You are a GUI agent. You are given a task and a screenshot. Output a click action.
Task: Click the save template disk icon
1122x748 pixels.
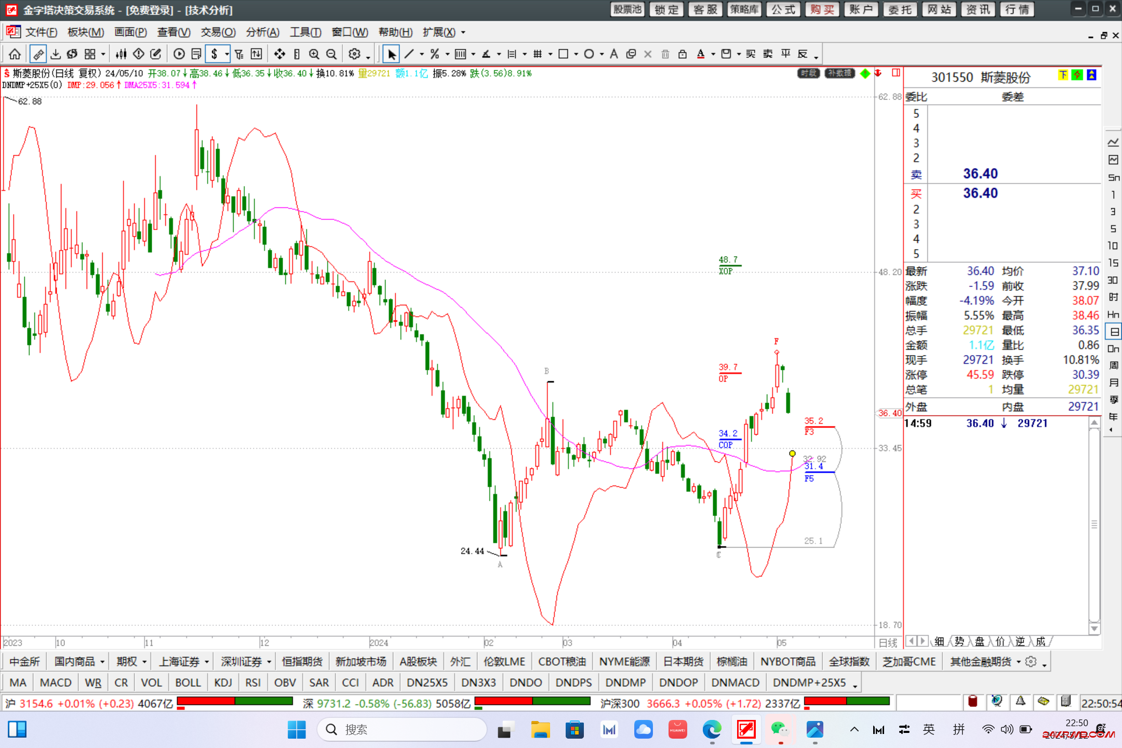tap(726, 54)
